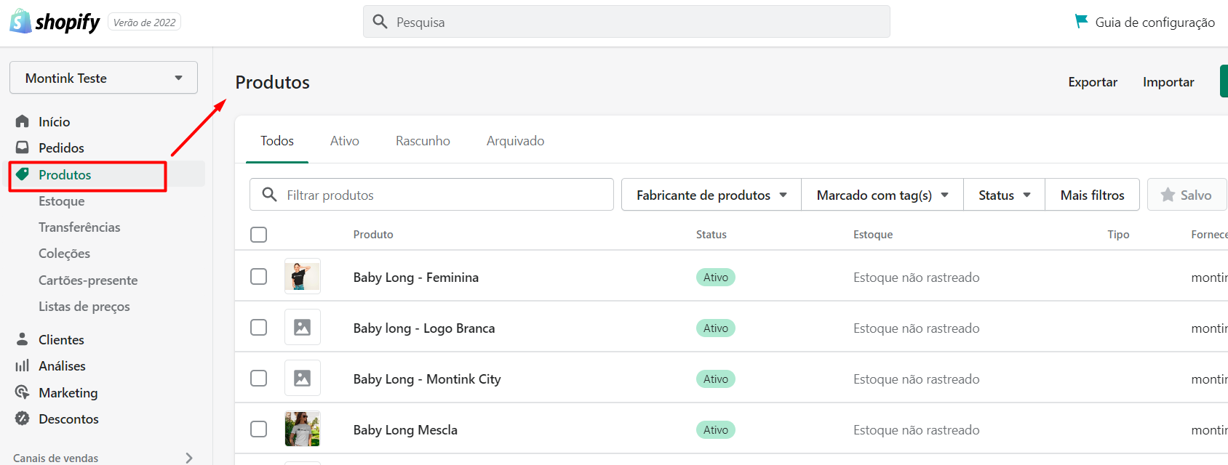Check the box for Baby Long Mescla
1228x465 pixels.
tap(258, 429)
